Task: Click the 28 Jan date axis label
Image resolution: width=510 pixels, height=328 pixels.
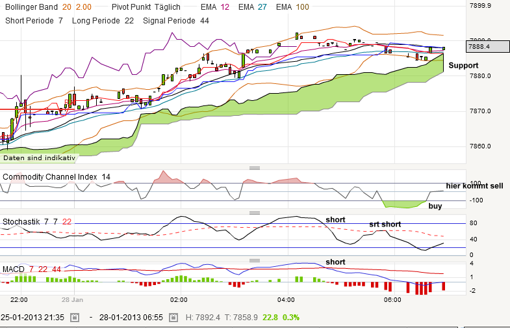Action: 72,299
